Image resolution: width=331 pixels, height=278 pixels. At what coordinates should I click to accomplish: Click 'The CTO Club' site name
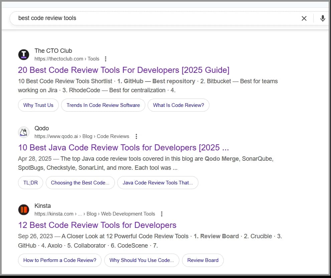[53, 51]
